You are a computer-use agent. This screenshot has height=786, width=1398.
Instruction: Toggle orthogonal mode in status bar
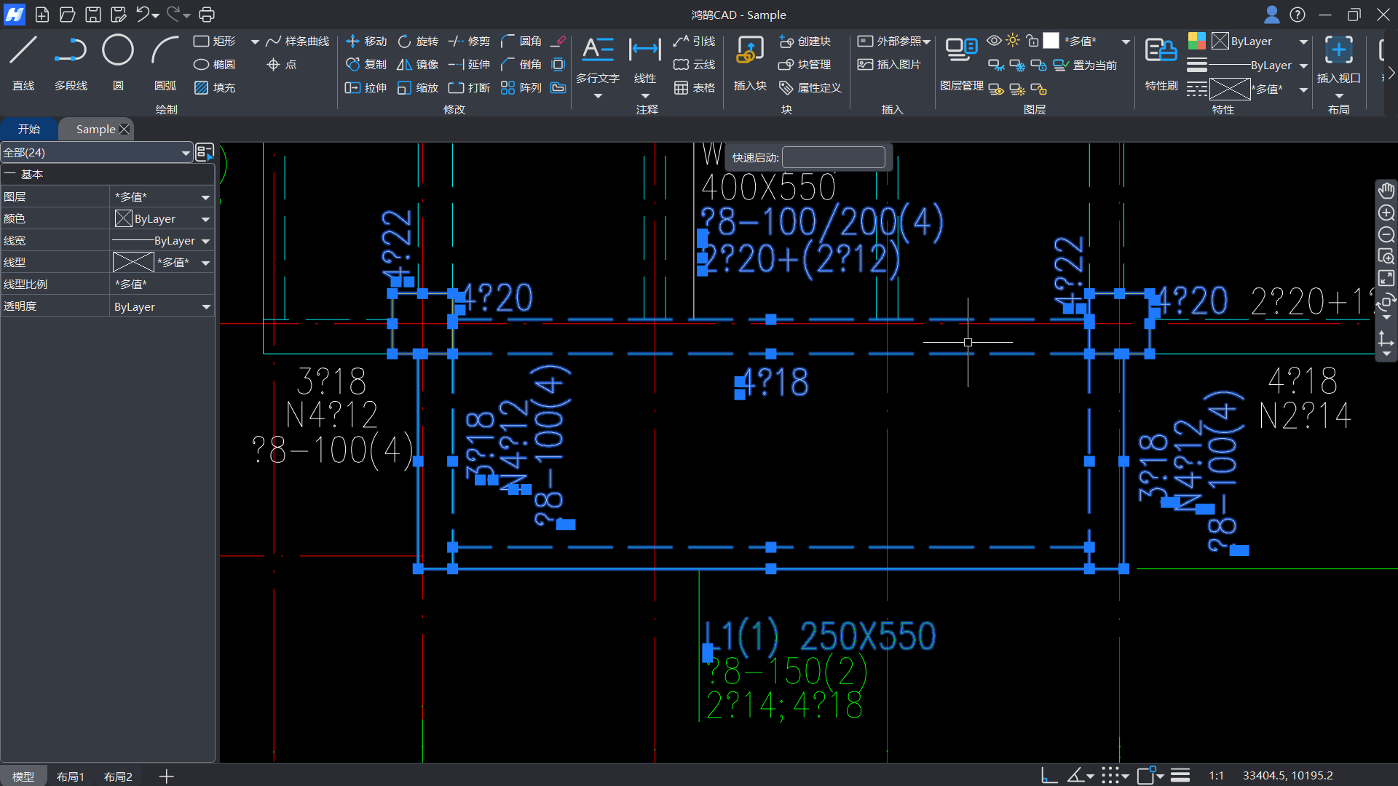tap(1048, 776)
